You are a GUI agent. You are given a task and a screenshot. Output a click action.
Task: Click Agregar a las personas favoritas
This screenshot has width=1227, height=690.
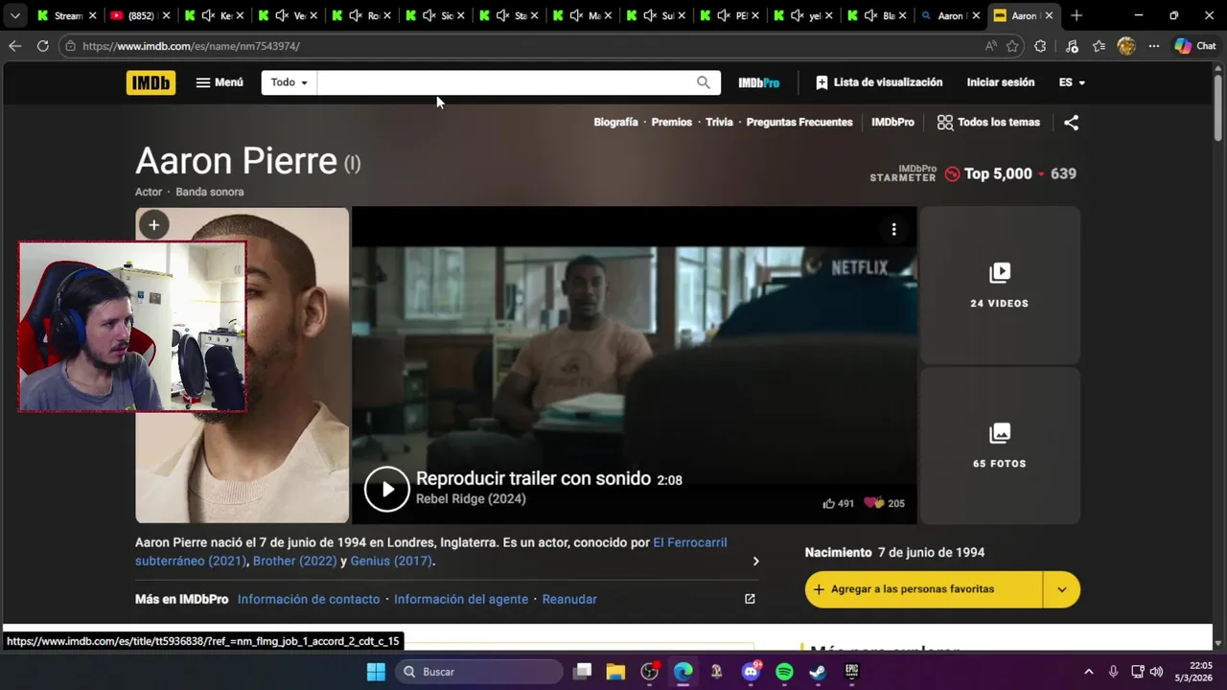coord(923,589)
